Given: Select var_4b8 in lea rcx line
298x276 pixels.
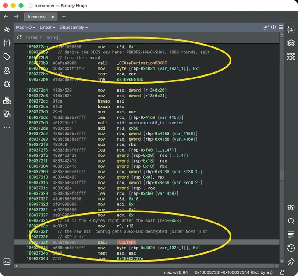Looking at the screenshot, I should (x=167, y=193).
